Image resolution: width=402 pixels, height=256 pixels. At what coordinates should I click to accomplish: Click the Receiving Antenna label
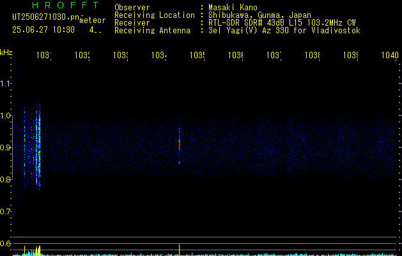(x=153, y=31)
